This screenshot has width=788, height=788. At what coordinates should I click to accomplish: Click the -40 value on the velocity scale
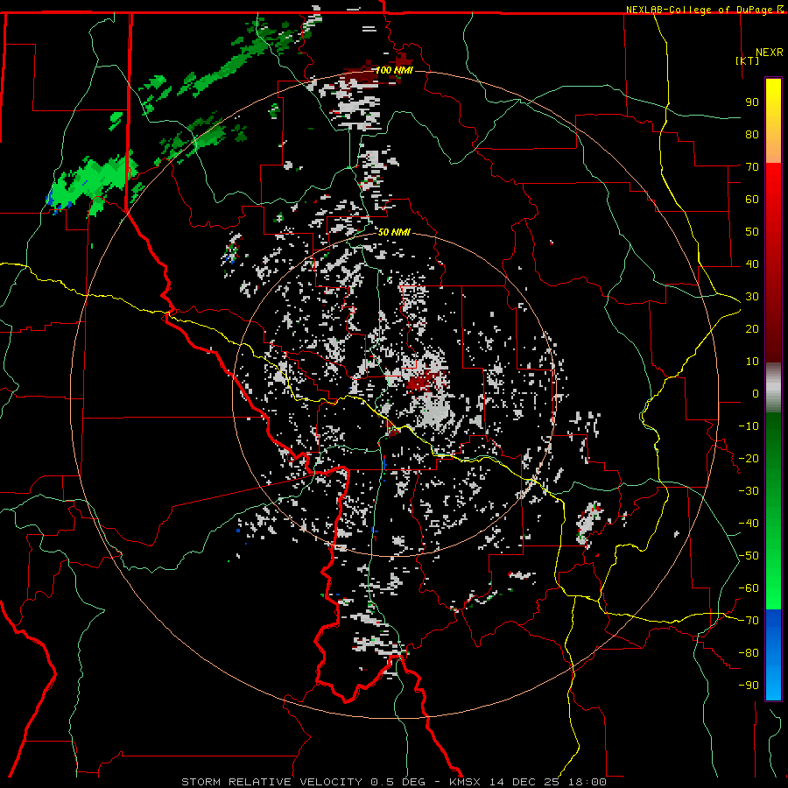click(x=749, y=524)
